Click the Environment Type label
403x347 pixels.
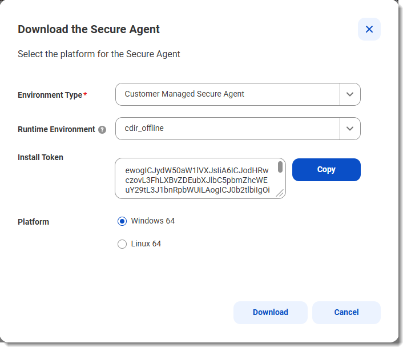tap(50, 95)
